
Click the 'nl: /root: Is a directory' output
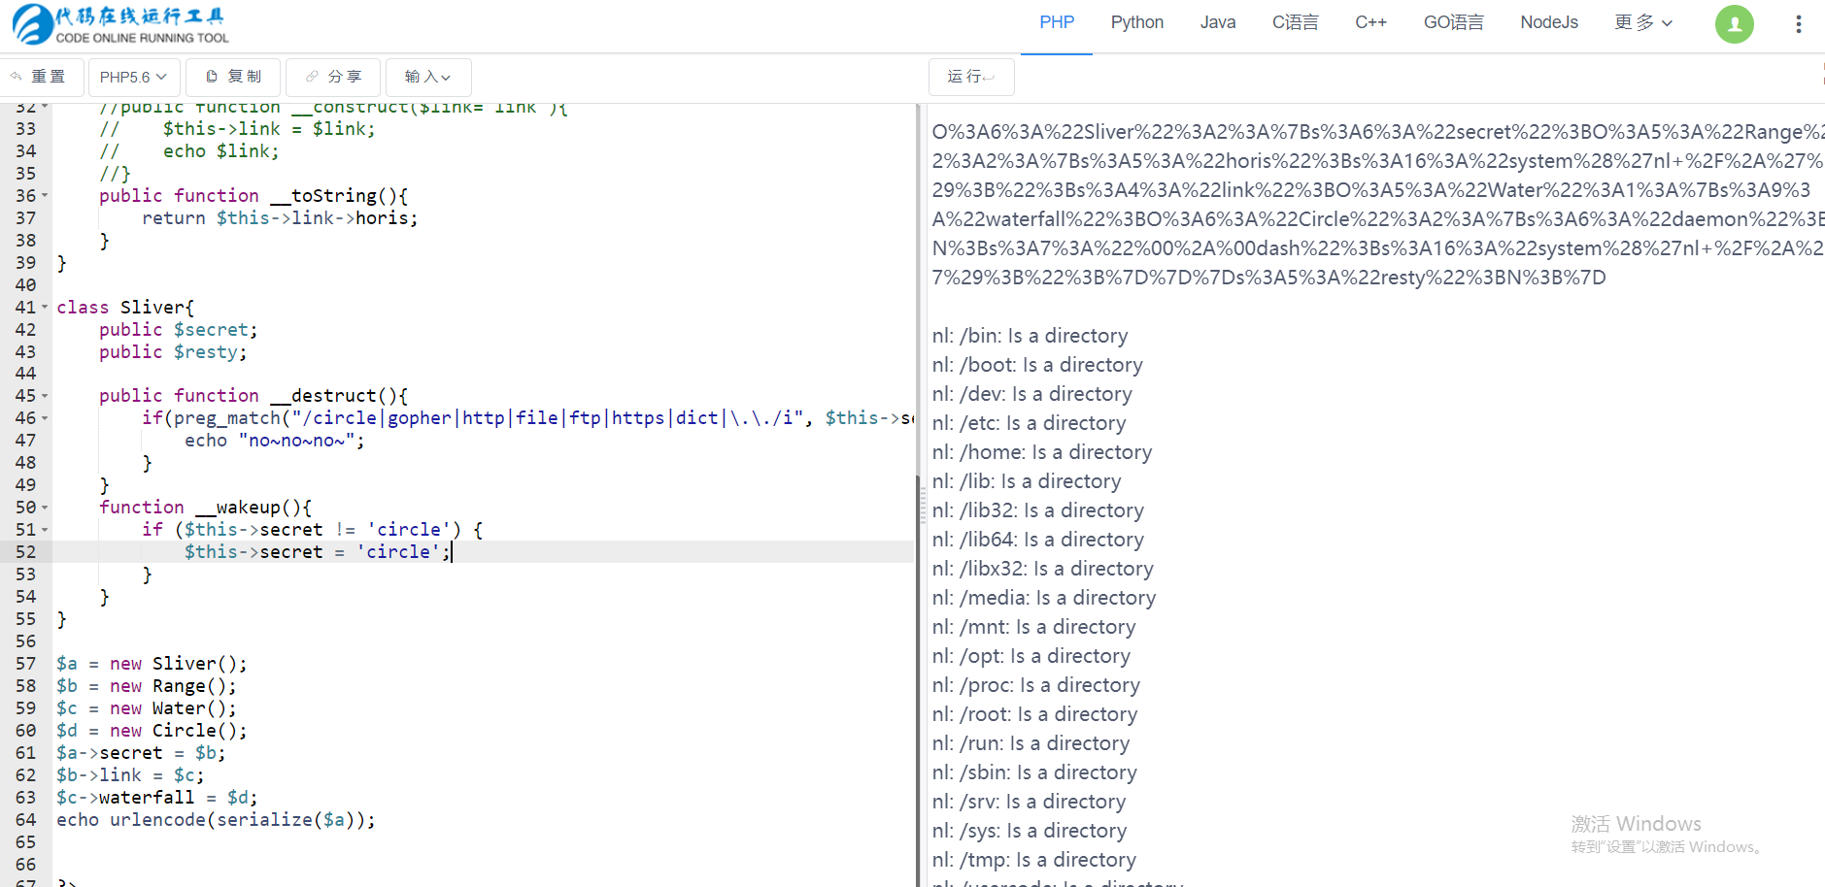click(1034, 714)
